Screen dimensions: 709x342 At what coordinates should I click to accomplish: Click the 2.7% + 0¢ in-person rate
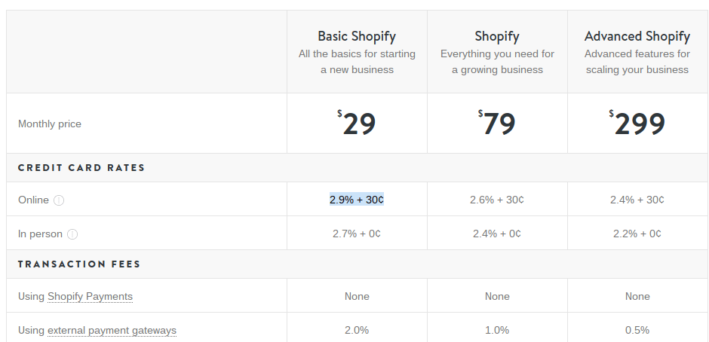[x=357, y=234]
